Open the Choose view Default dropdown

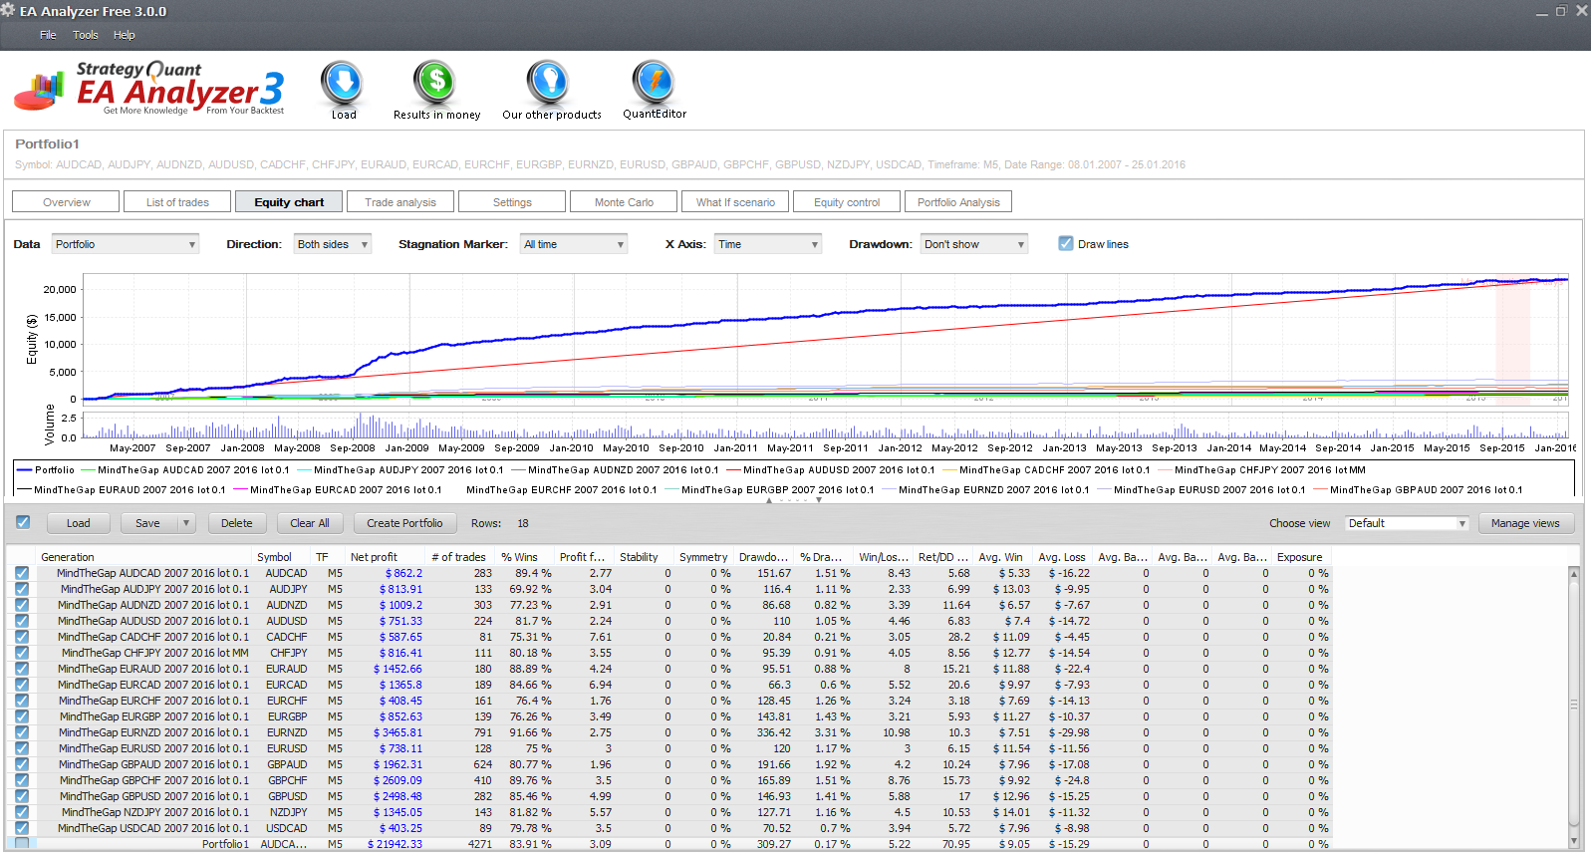1408,523
